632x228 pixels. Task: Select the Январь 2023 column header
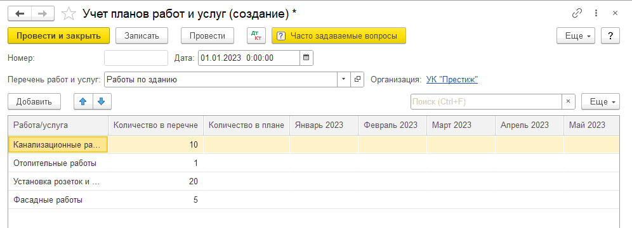coord(324,125)
